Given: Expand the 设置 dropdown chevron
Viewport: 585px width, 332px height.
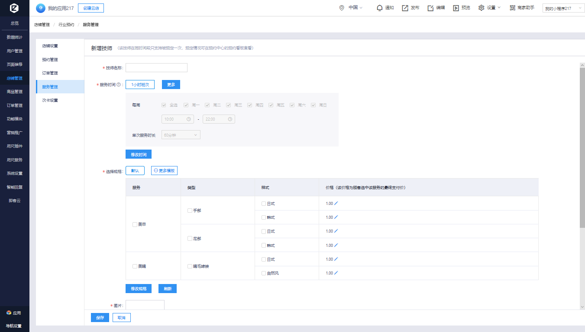Looking at the screenshot, I should (x=499, y=8).
